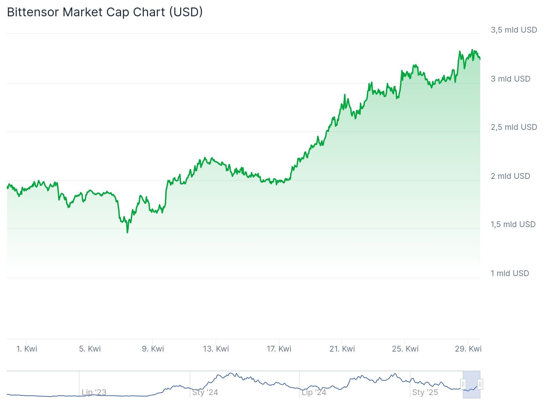Click the 13. Kwi date label
Viewport: 543px width, 408px height.
pyautogui.click(x=216, y=349)
